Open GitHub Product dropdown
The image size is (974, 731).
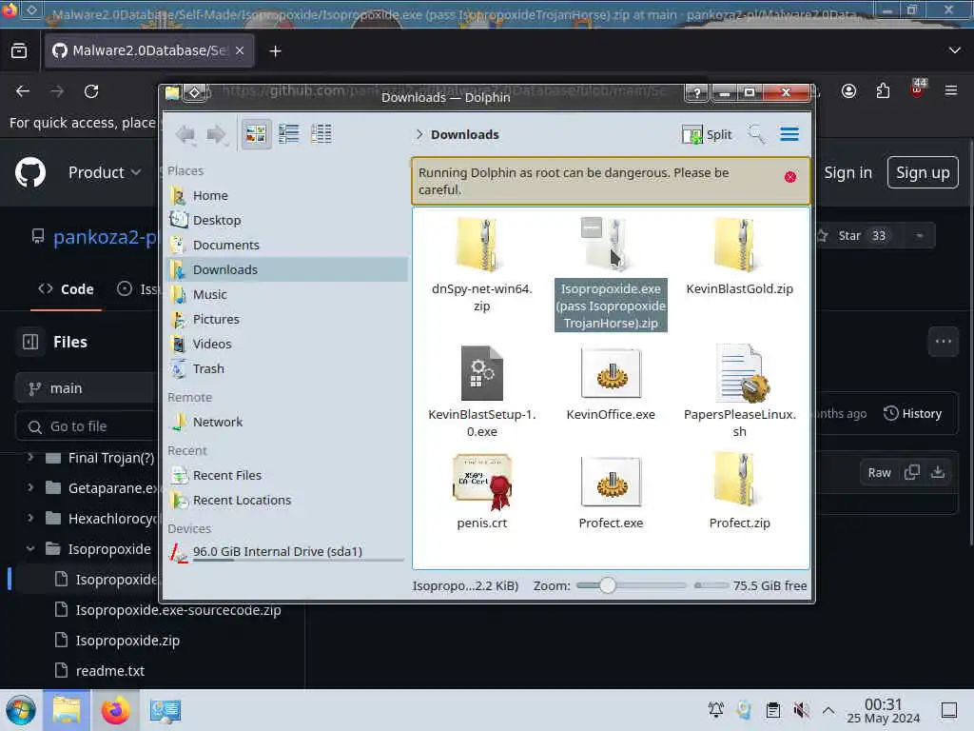[105, 172]
